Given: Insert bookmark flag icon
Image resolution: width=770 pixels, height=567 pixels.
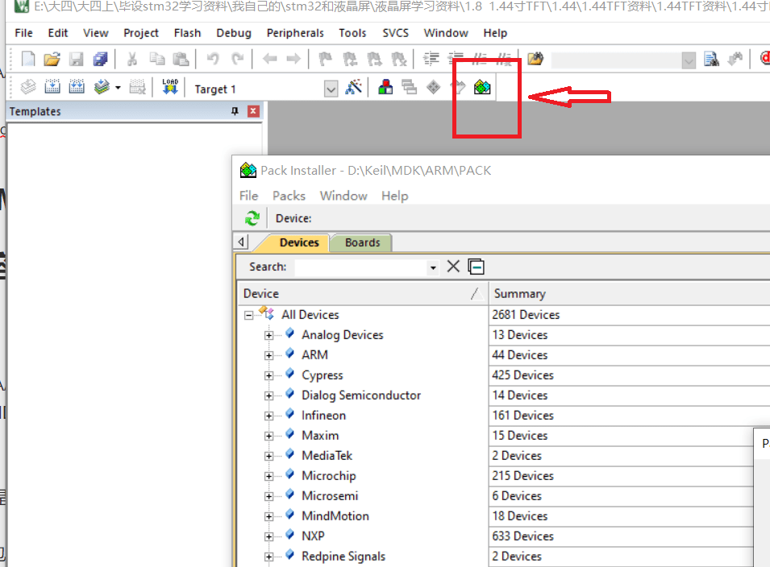Looking at the screenshot, I should pos(325,60).
